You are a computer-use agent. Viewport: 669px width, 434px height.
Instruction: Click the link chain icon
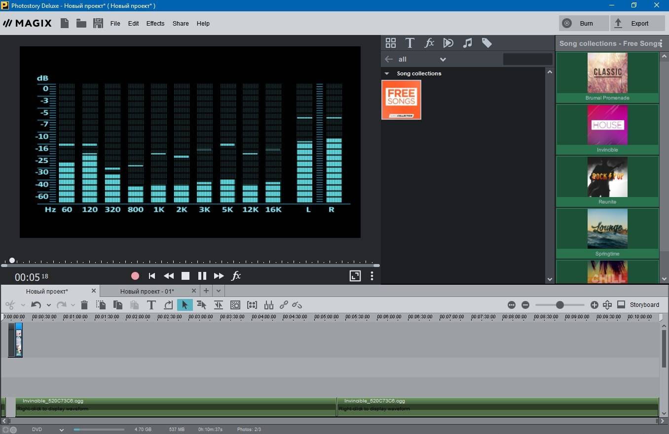[x=284, y=305]
